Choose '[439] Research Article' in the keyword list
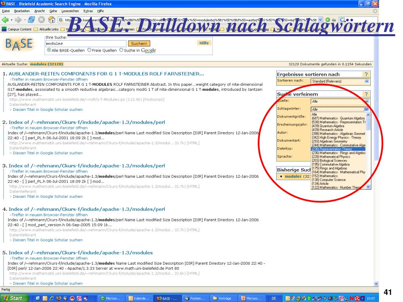 coord(338,130)
